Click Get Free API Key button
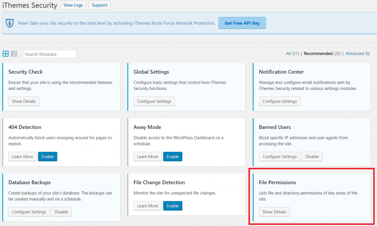Viewport: 377px width, 226px height. pyautogui.click(x=242, y=23)
